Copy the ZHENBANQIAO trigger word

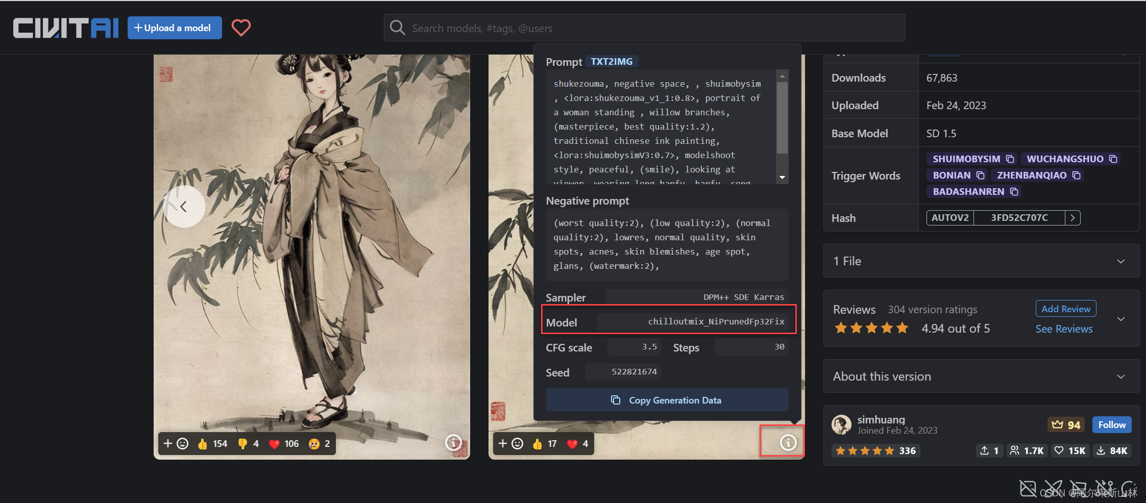coord(1076,175)
